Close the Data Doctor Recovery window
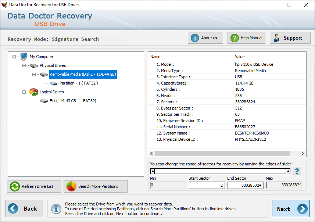Viewport: 315px width, 222px height. click(x=306, y=5)
